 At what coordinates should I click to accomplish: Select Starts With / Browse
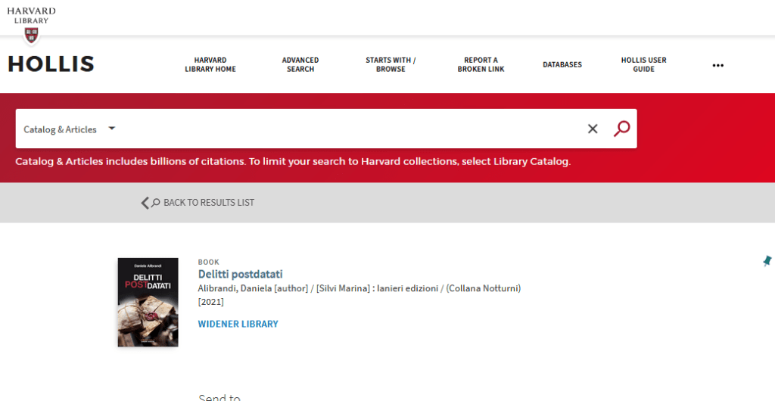point(391,65)
